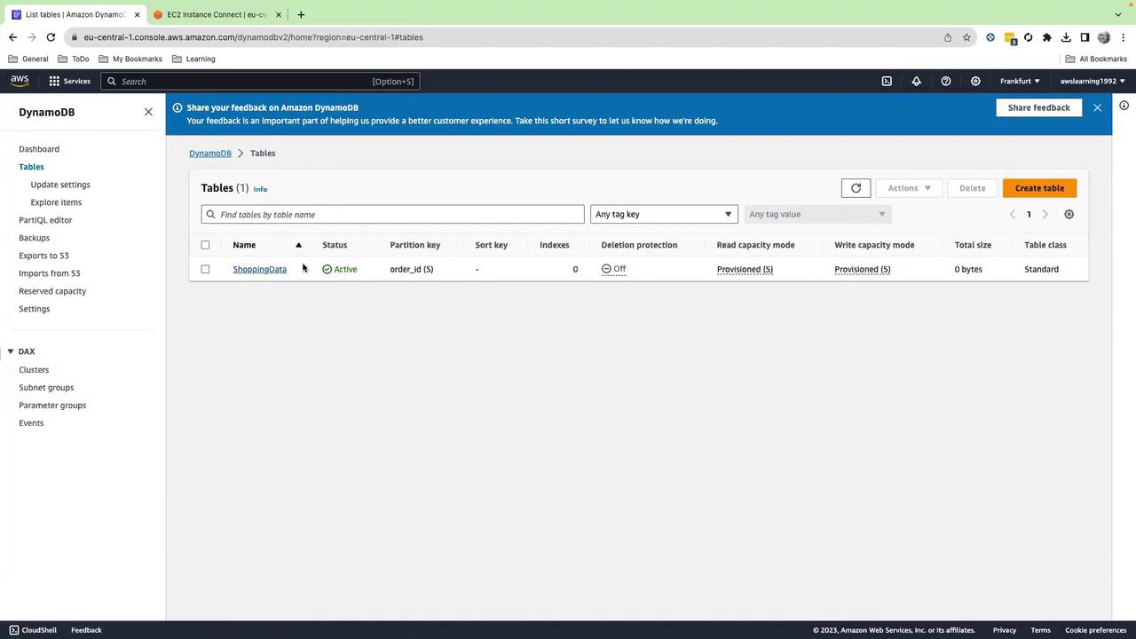Reload the page in the browser
Image resolution: width=1136 pixels, height=639 pixels.
pos(51,37)
